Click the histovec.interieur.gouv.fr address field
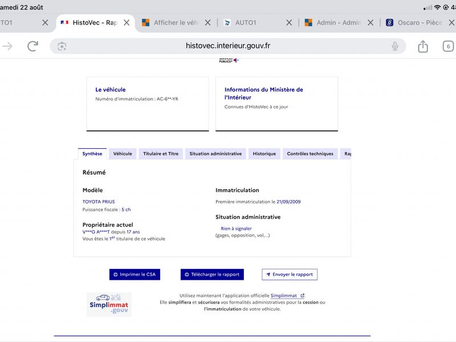 pos(227,46)
